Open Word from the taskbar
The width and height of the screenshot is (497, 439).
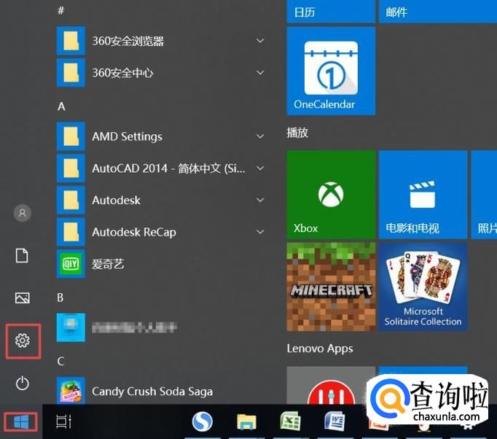[334, 422]
